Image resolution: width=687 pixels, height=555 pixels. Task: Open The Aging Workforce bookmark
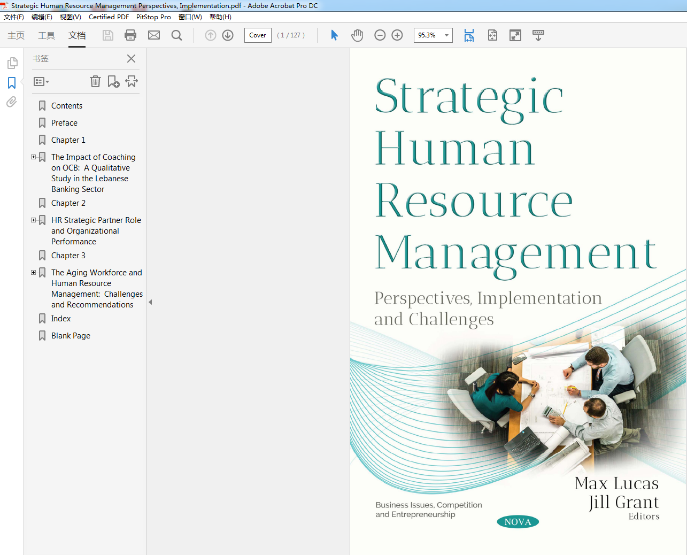tap(97, 289)
